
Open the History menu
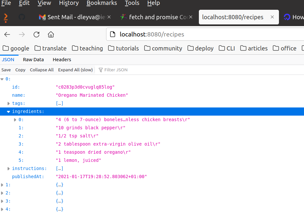69,3
